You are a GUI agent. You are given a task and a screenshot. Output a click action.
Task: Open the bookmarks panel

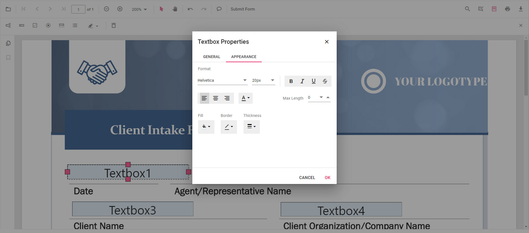(x=8, y=57)
